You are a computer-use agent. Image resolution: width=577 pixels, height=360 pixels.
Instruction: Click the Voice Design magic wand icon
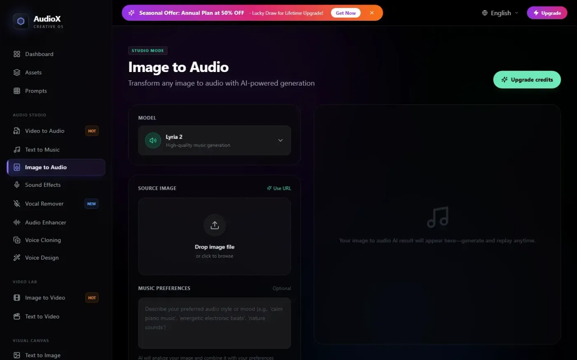click(17, 258)
